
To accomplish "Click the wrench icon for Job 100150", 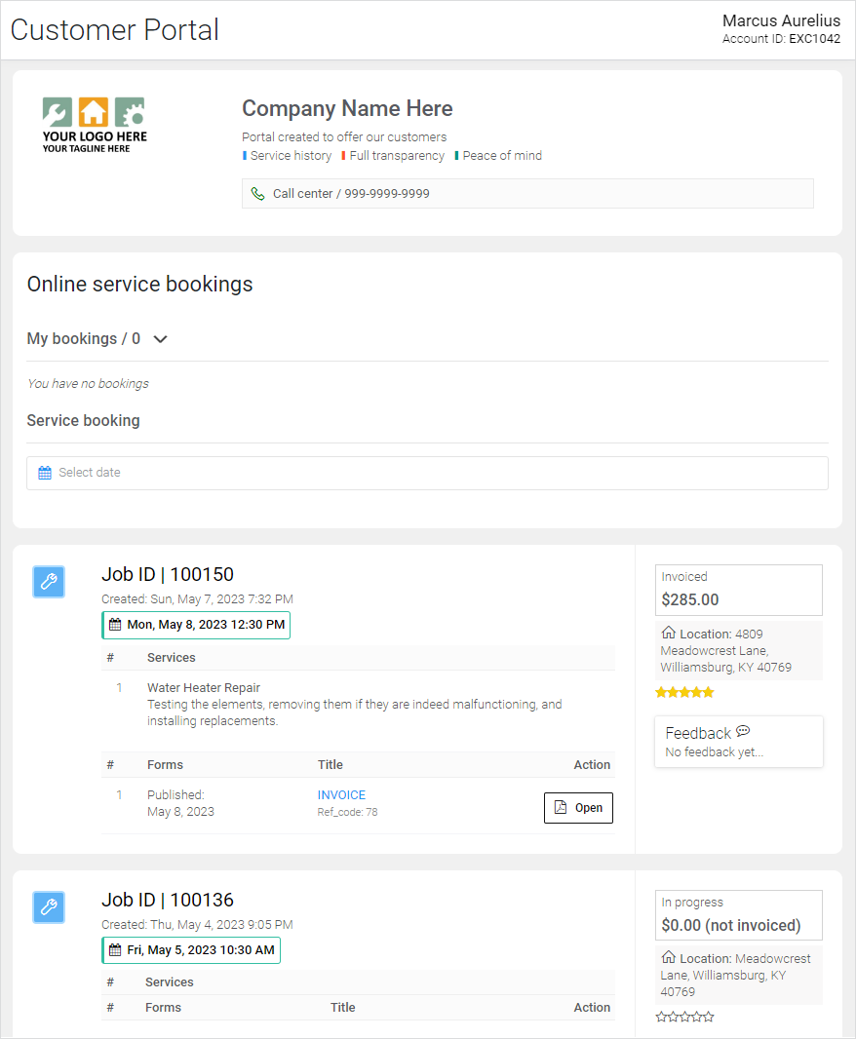I will click(49, 582).
